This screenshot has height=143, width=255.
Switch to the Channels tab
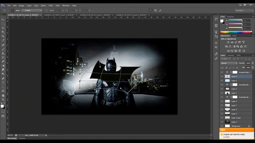tap(231, 55)
